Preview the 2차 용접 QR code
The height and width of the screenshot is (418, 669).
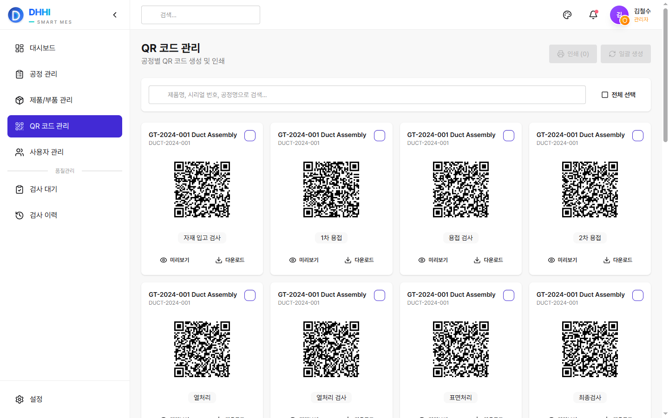coord(563,260)
